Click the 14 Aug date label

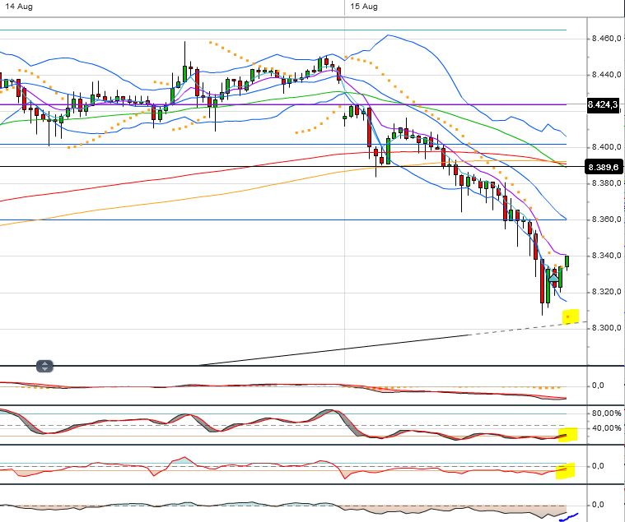(x=19, y=7)
